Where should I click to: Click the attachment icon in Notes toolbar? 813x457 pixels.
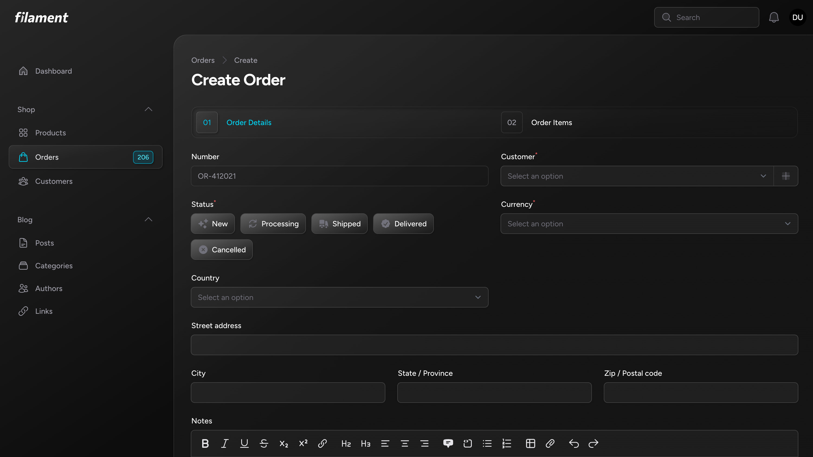click(x=550, y=443)
